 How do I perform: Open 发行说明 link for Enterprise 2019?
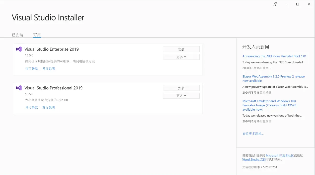tap(48, 69)
